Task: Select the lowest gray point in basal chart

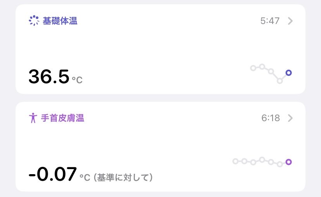Action: pyautogui.click(x=280, y=81)
